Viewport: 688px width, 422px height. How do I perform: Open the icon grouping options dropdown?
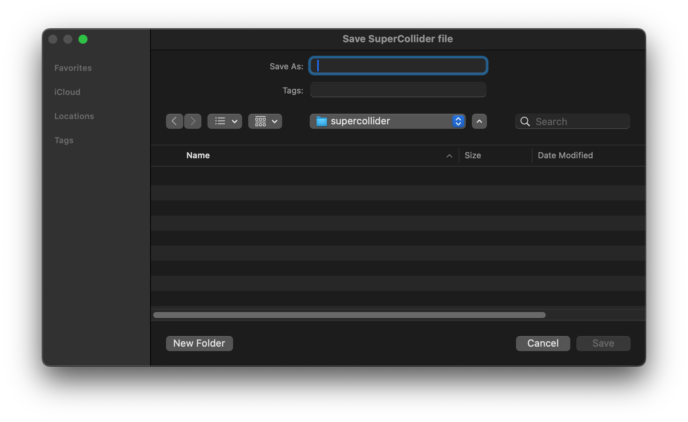(265, 121)
